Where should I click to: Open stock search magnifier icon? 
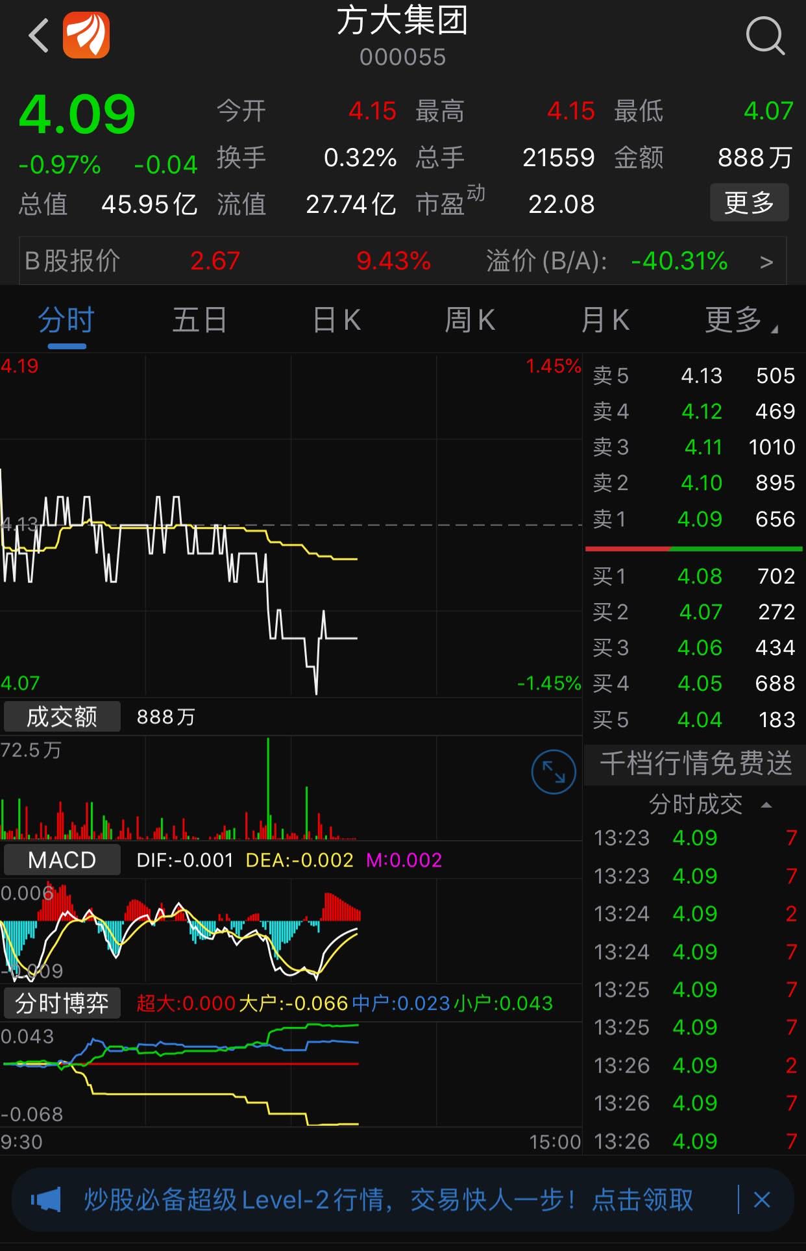click(765, 36)
